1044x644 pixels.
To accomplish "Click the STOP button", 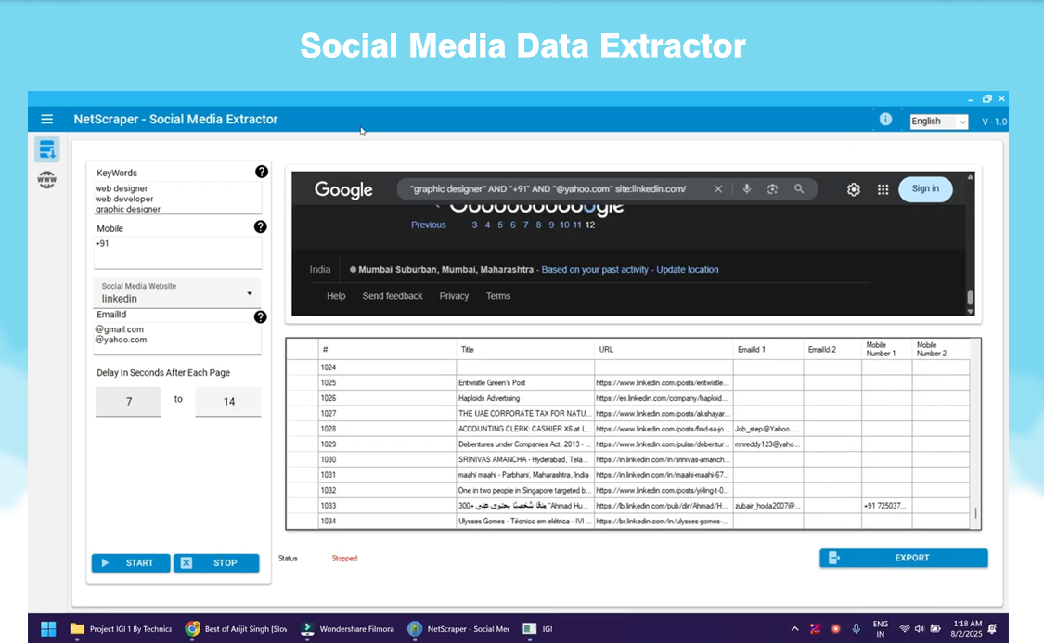I will click(216, 562).
